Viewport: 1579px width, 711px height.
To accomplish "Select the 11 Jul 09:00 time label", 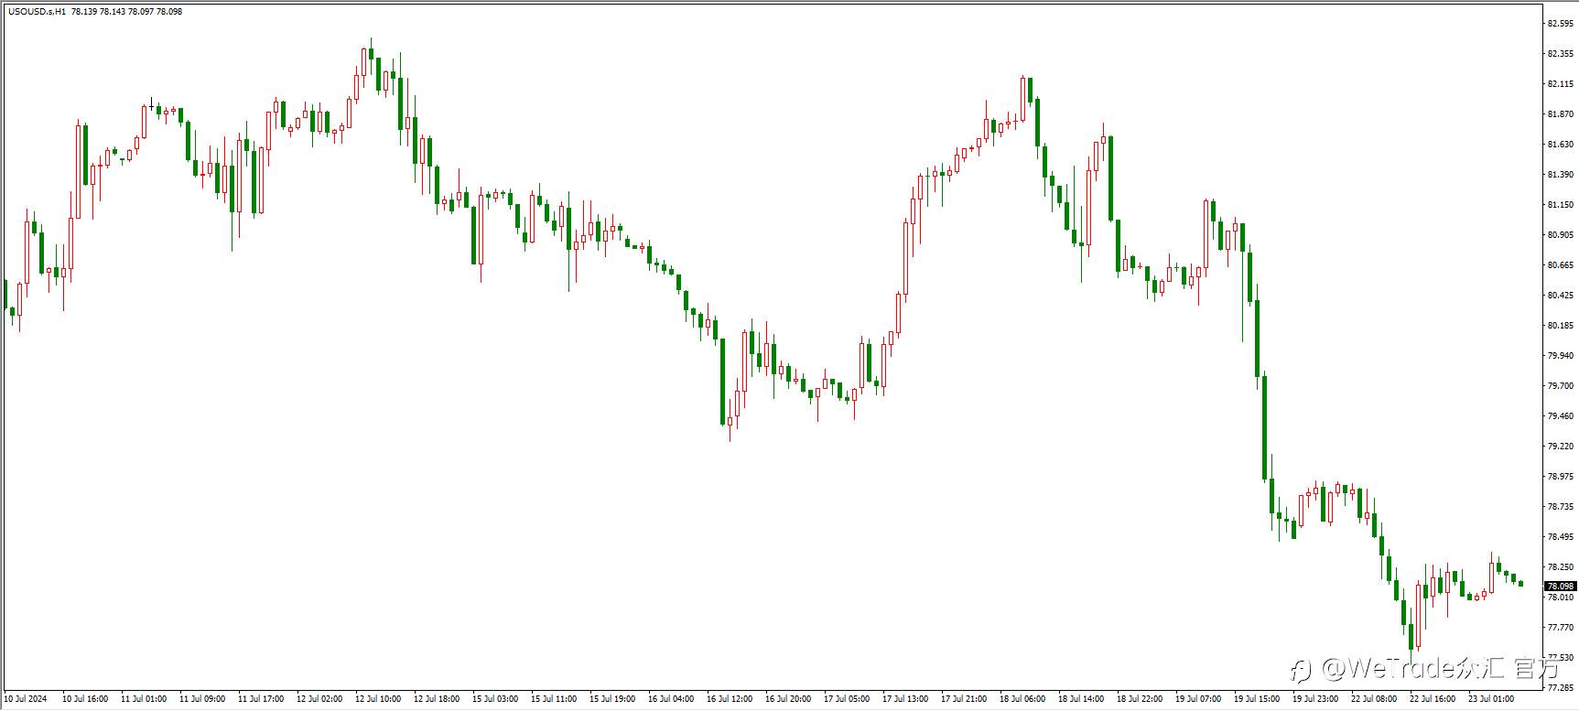I will point(202,699).
